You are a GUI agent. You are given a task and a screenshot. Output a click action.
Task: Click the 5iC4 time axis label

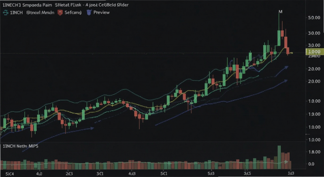[10, 174]
